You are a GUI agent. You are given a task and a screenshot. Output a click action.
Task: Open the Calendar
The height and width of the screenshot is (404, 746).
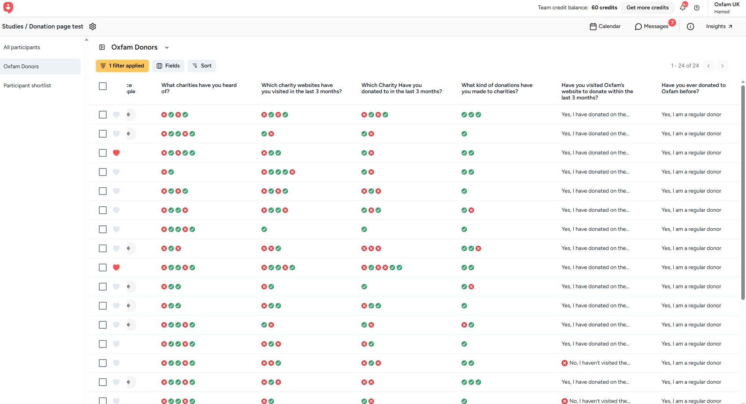click(605, 27)
